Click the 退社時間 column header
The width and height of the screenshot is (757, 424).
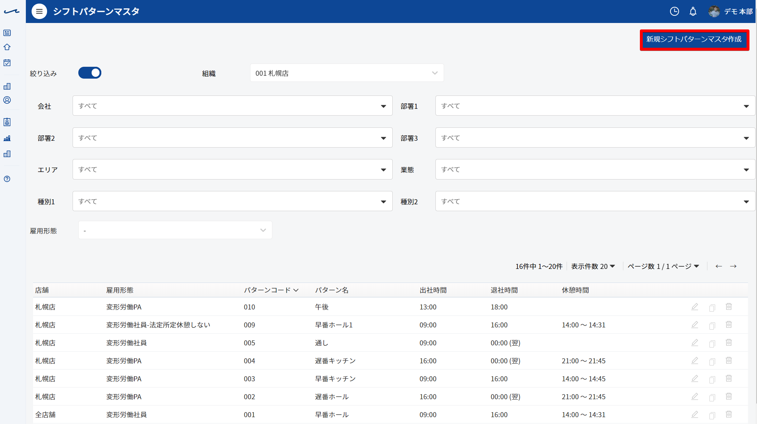coord(504,290)
